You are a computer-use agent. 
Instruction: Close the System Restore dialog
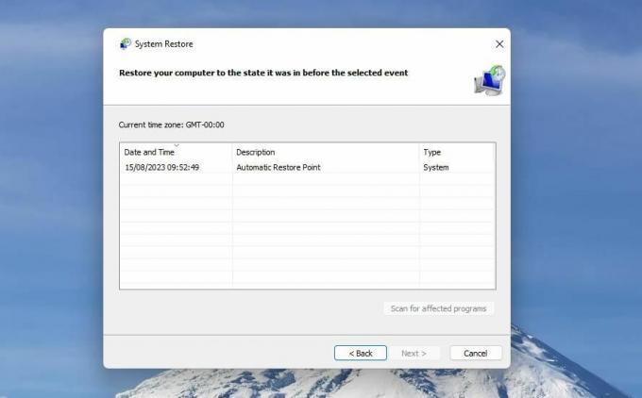click(499, 44)
